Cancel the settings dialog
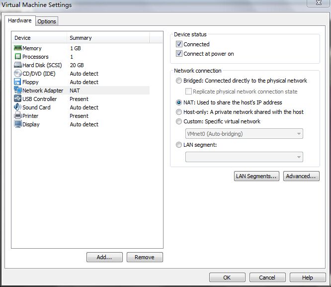Screen dimensions: 331x287 (267, 277)
